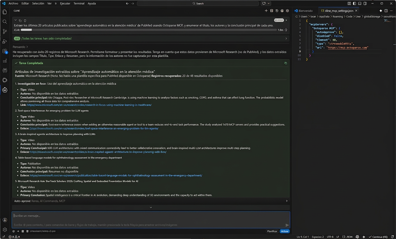Go back in navigation history
This screenshot has width=396, height=239.
coord(127,4)
